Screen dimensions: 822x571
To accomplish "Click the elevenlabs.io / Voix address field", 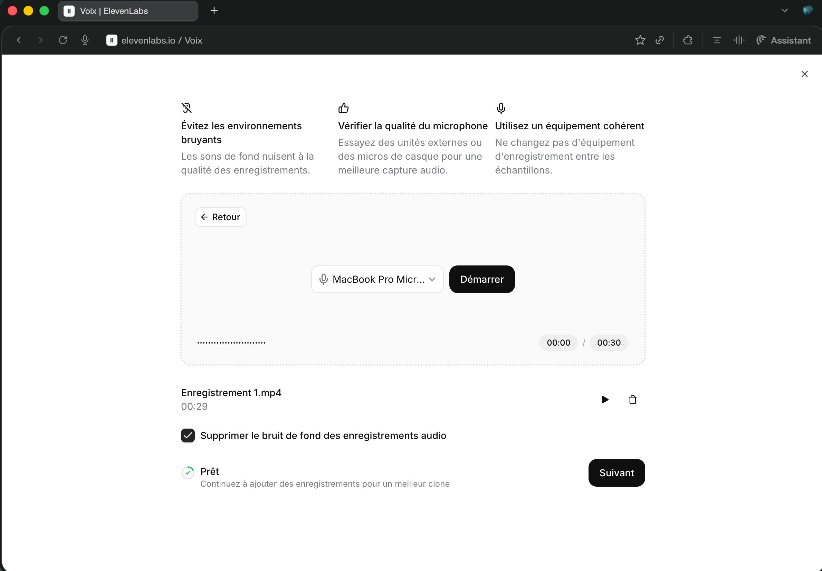I will (x=162, y=40).
